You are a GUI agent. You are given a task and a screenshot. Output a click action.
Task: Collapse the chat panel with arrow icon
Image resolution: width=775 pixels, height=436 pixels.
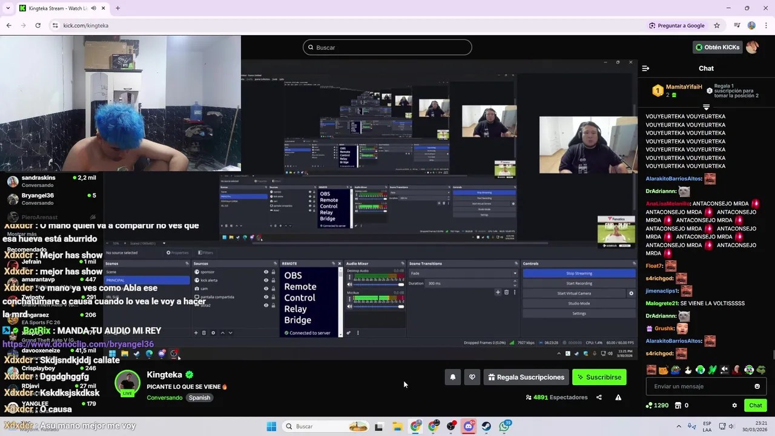coord(645,68)
